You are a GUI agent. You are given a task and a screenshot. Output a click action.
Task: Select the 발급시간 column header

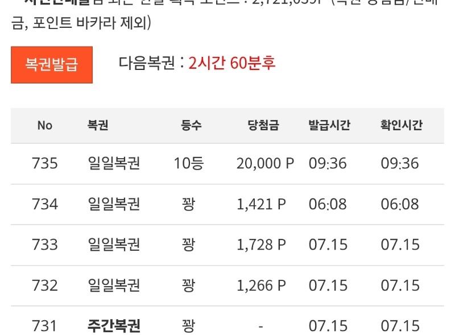[329, 125]
